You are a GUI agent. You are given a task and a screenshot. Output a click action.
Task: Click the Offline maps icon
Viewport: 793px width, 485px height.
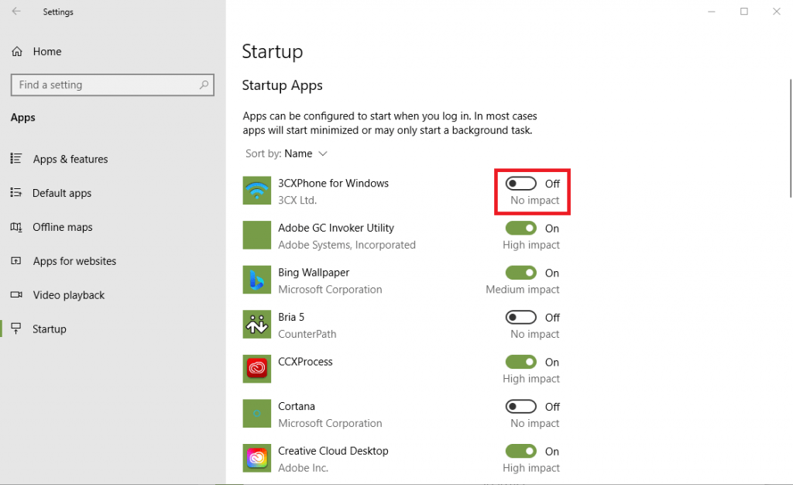coord(16,227)
